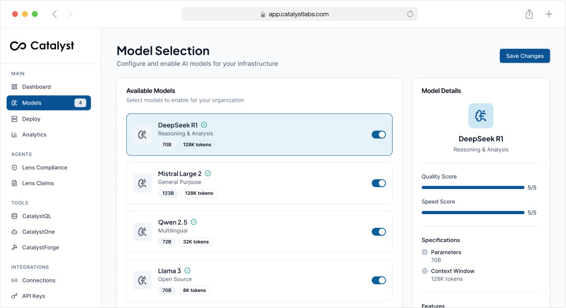Click the browser forward arrow
The image size is (566, 308).
[x=70, y=14]
